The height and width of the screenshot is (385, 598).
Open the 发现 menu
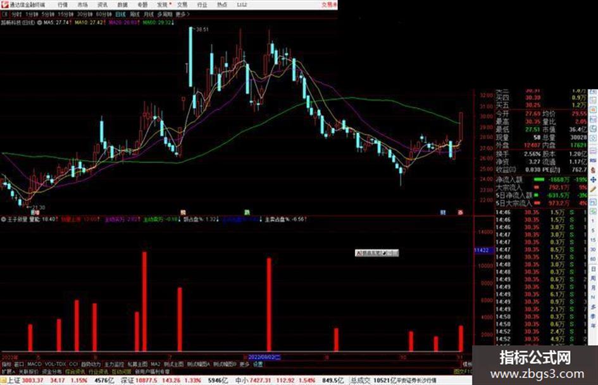pyautogui.click(x=163, y=5)
